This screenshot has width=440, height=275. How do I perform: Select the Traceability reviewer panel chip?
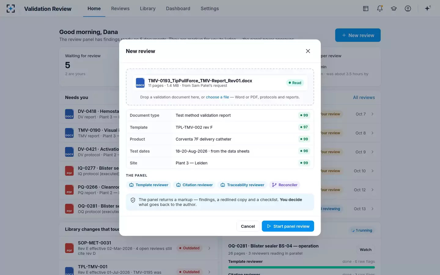point(242,185)
